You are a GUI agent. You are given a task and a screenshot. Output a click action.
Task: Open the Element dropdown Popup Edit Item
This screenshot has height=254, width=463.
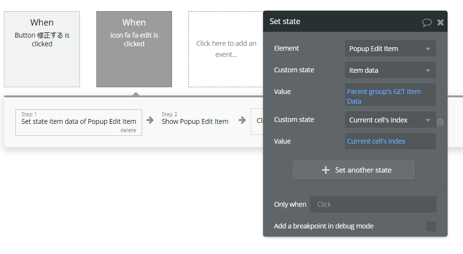pyautogui.click(x=390, y=49)
